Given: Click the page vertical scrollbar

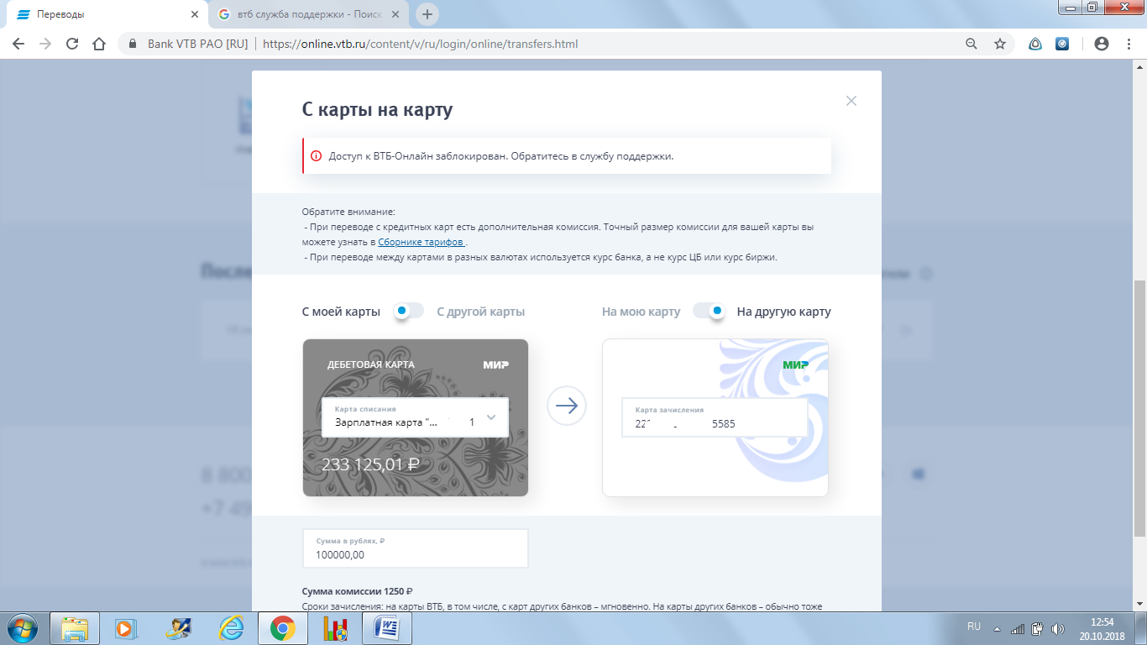Looking at the screenshot, I should pyautogui.click(x=1139, y=407).
